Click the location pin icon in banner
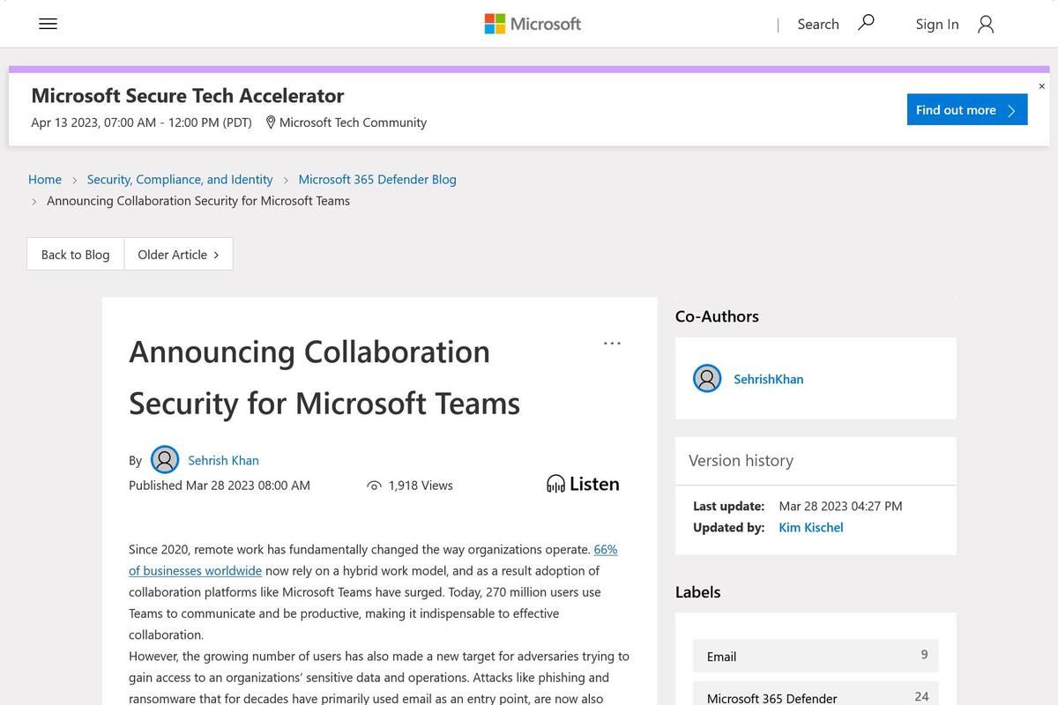 271,122
